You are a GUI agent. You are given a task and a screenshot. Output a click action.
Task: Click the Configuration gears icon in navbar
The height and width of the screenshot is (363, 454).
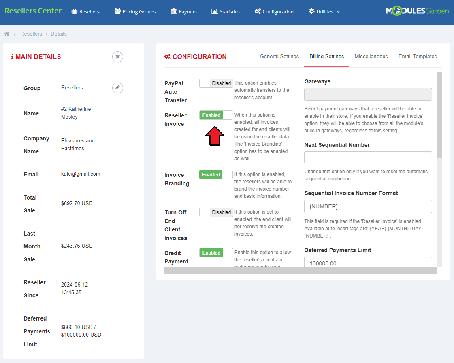click(x=258, y=12)
